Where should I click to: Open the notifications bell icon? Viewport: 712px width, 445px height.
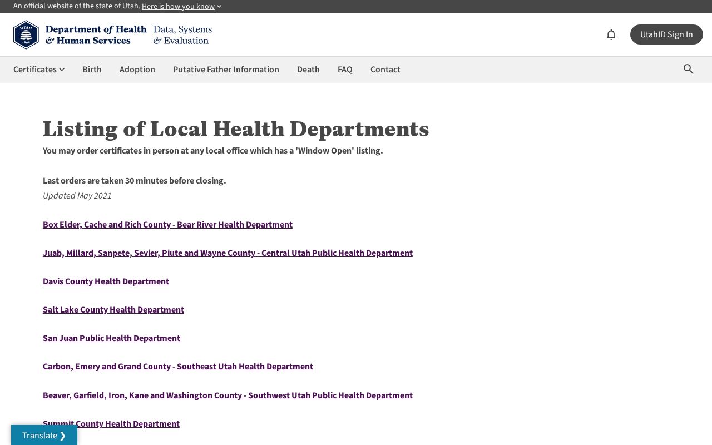(611, 34)
